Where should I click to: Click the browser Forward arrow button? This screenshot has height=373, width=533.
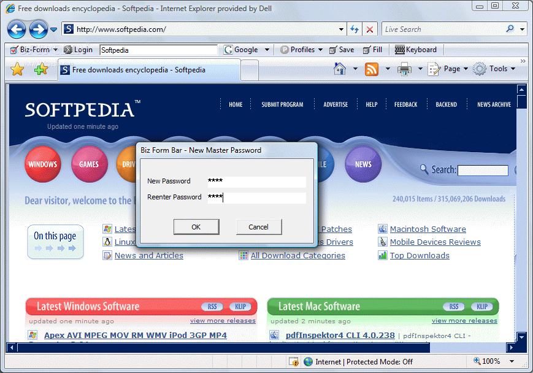point(38,29)
